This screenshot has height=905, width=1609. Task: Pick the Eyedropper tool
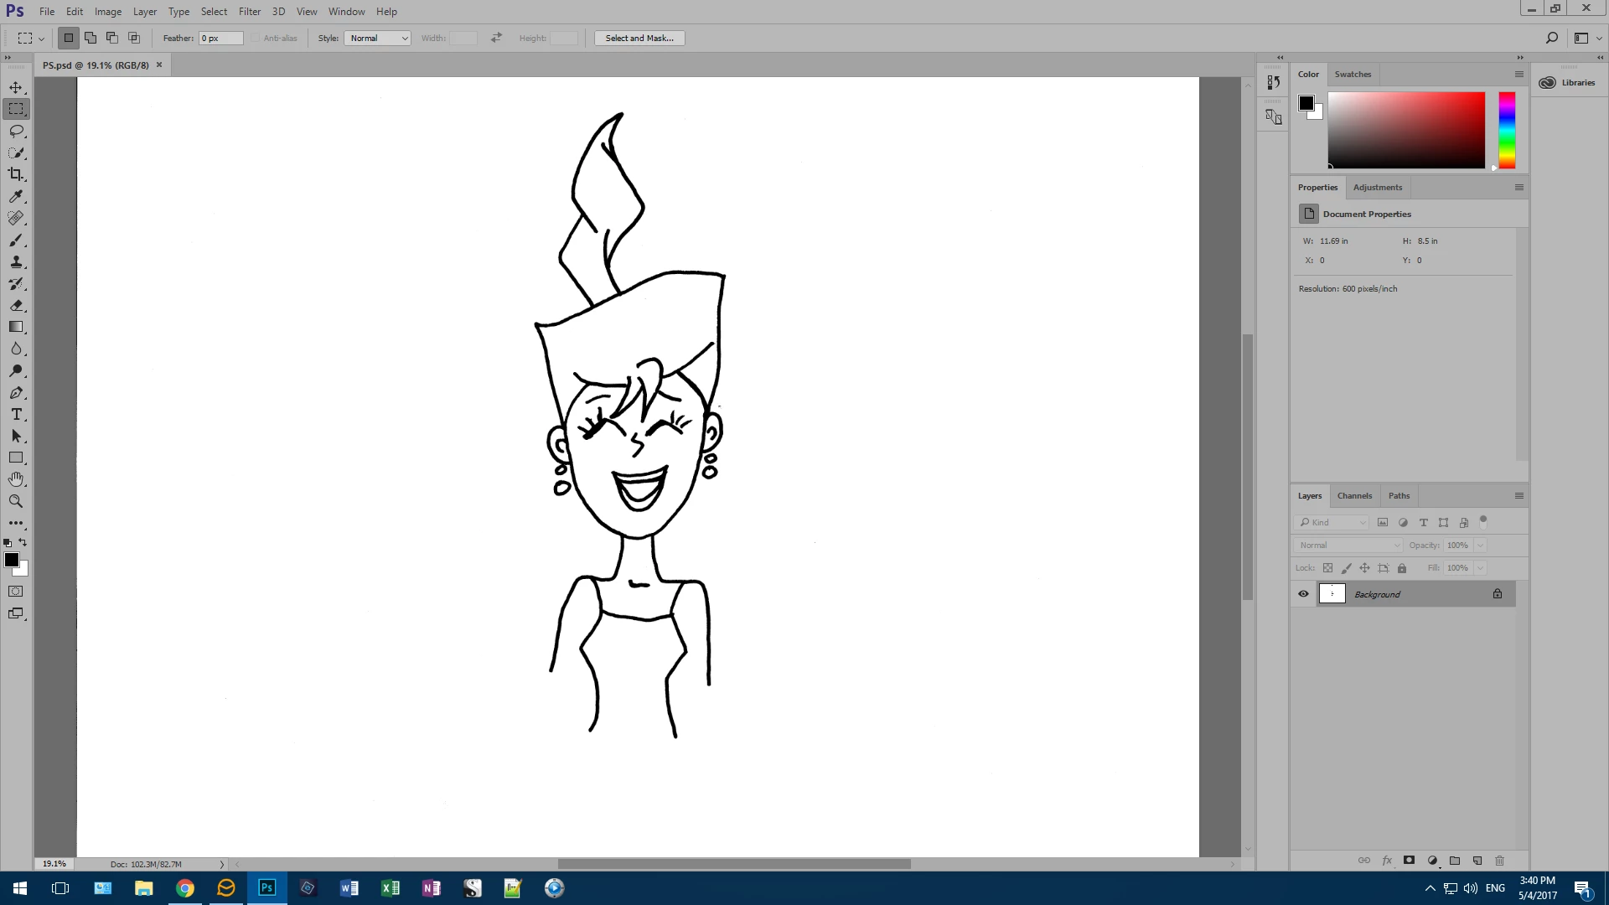[16, 196]
